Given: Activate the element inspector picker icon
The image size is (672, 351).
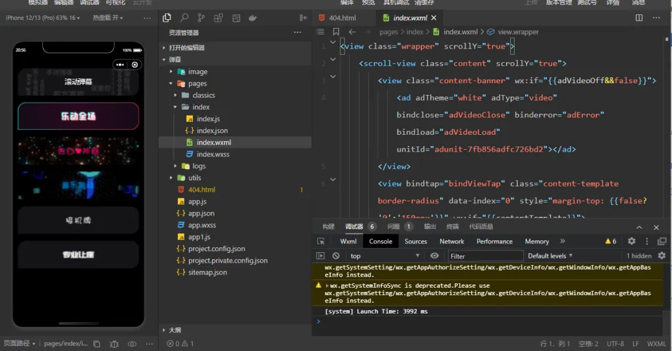Looking at the screenshot, I should pos(321,241).
